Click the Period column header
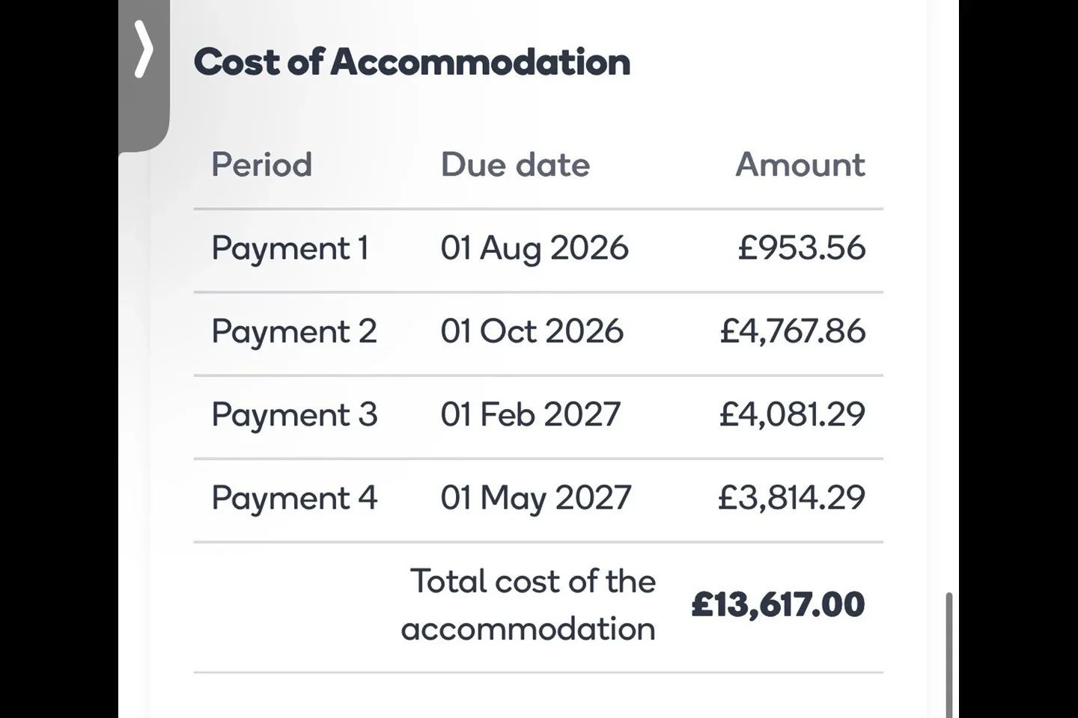This screenshot has height=718, width=1078. [x=261, y=165]
